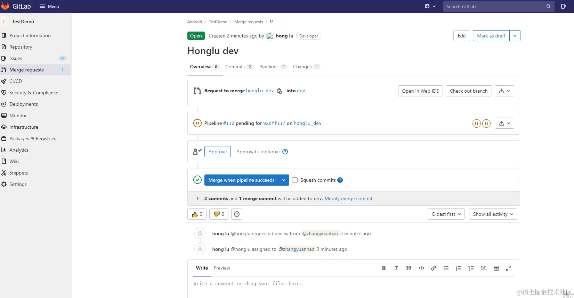This screenshot has width=574, height=298.
Task: Open CI/CD in sidebar
Action: pos(16,81)
